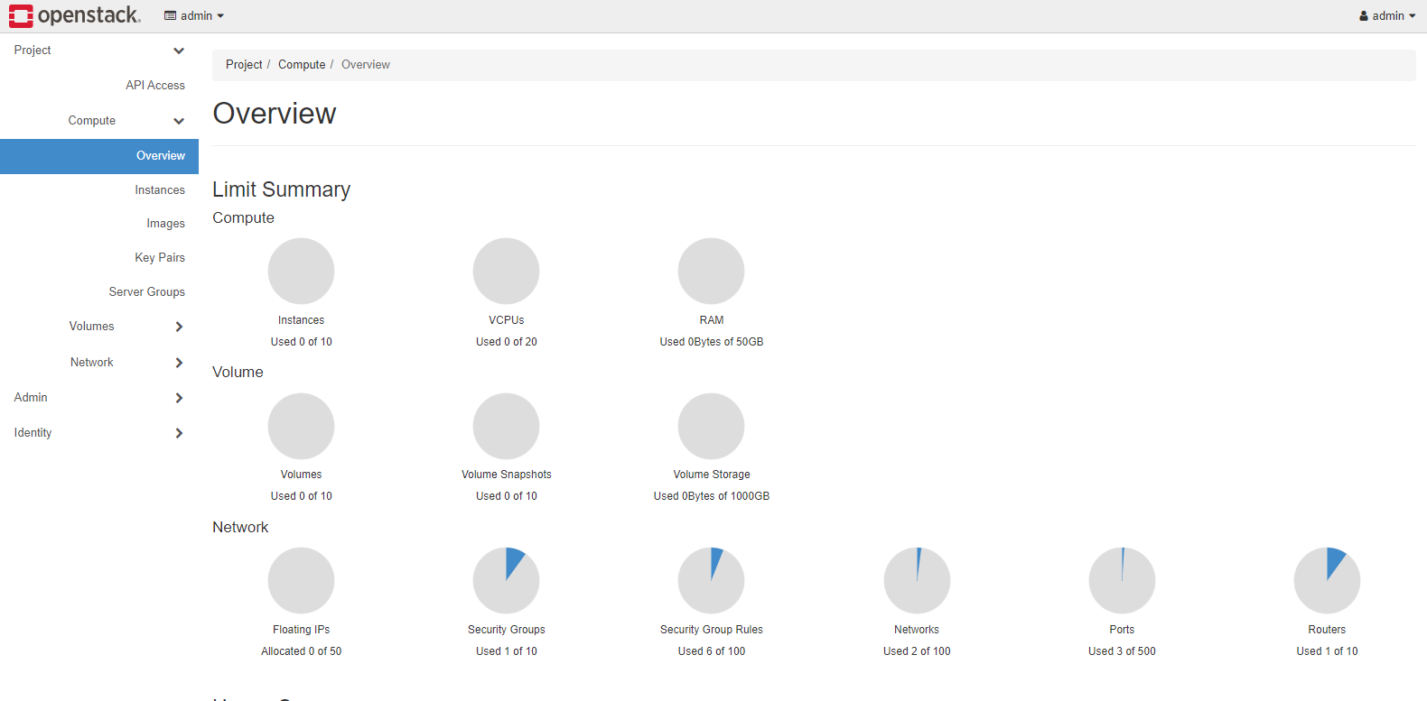Image resolution: width=1427 pixels, height=701 pixels.
Task: Click 'Used 3 of 500' text
Action: pos(1122,651)
